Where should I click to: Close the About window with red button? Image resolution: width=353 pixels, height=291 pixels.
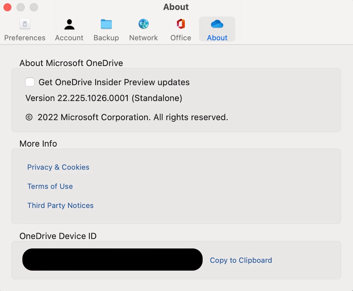8,7
